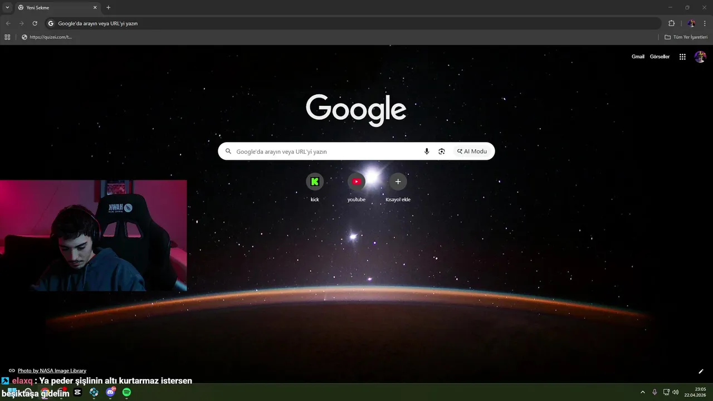Open Tüm Yer İşaretleri bookmarks folder

click(686, 37)
